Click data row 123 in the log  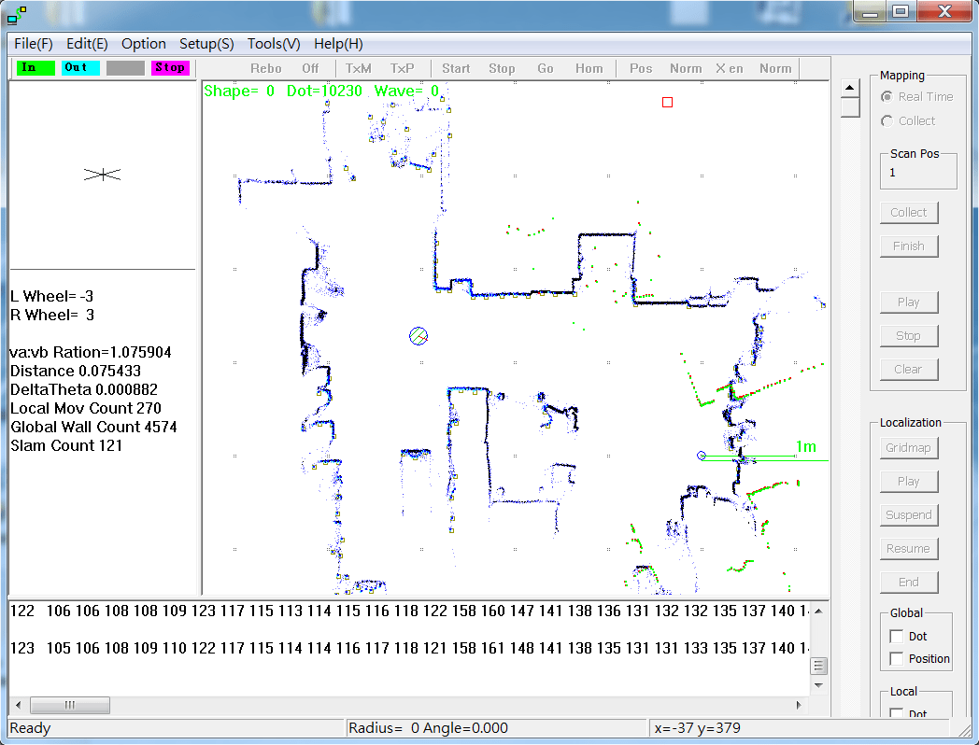[x=409, y=648]
